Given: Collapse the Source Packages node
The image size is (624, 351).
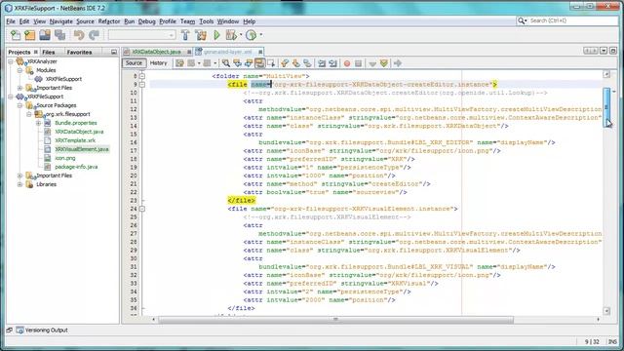Looking at the screenshot, I should click(19, 105).
